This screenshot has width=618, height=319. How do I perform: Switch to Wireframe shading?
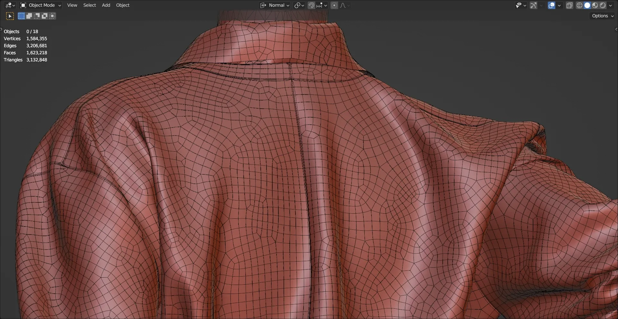click(x=579, y=5)
